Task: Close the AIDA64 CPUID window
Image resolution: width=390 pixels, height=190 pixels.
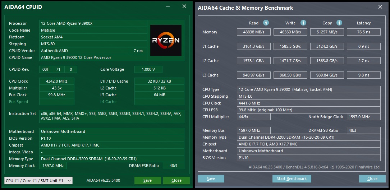Action: (184, 6)
